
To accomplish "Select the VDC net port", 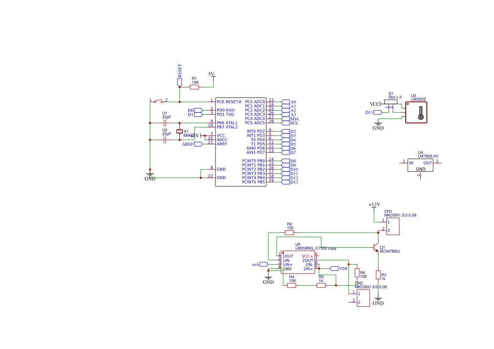I will point(339,269).
